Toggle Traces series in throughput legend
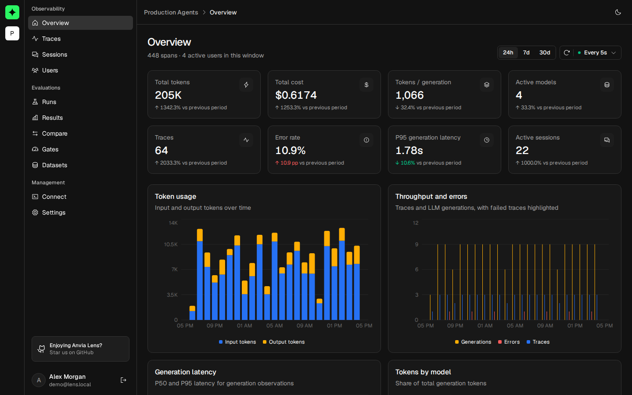The image size is (632, 395). tap(538, 342)
